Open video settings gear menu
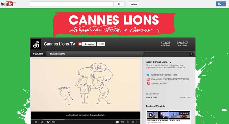The image size is (229, 124). [127, 122]
